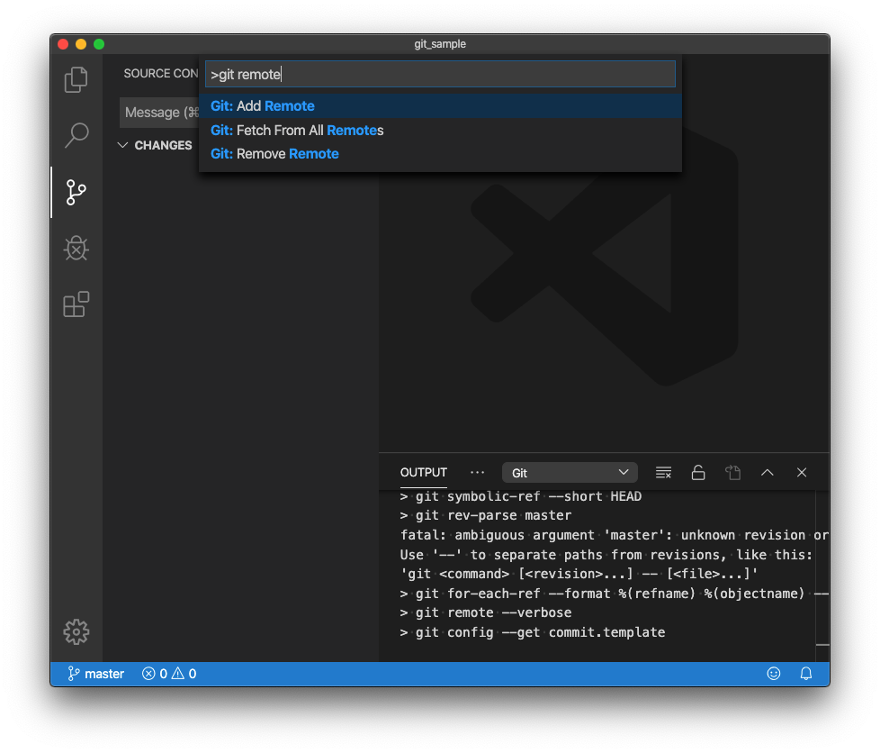Toggle the output scroll lock icon
This screenshot has height=753, width=880.
click(x=698, y=473)
